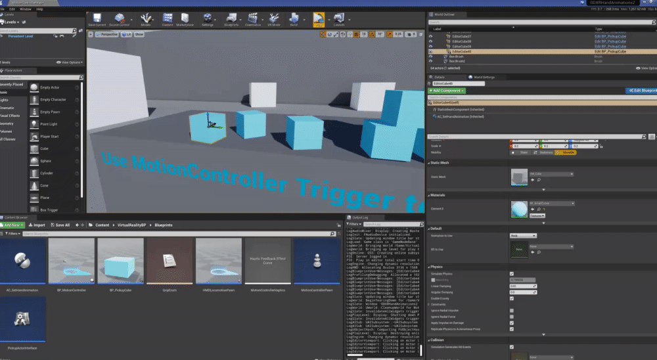
Task: Click the Cinematics toolbar icon
Action: [253, 19]
